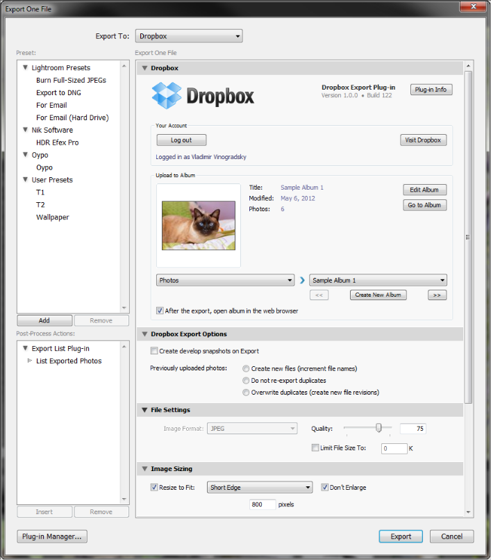Click the blue arrow between album dropdowns
The width and height of the screenshot is (491, 560).
tap(302, 281)
